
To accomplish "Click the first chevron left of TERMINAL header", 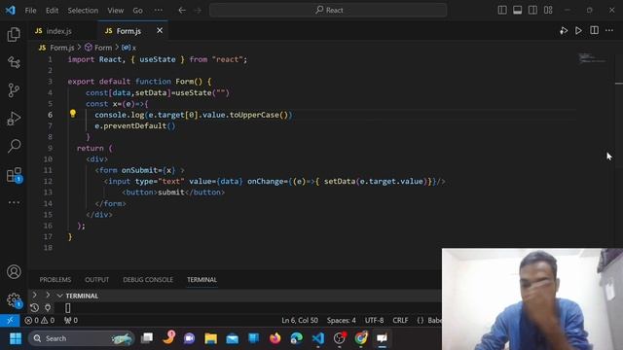I will 35,295.
